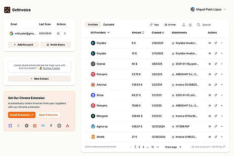View the Arbichat invoice with eye icon
This screenshot has height=156, width=234.
210,85
